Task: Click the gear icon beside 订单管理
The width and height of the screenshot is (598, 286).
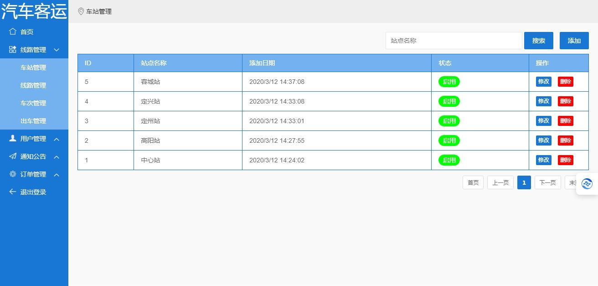Action: (x=13, y=174)
